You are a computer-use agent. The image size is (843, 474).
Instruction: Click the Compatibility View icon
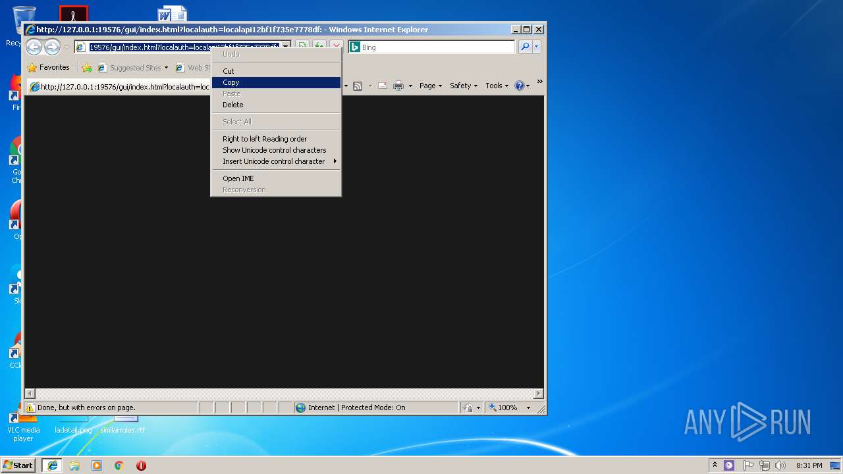tap(302, 47)
